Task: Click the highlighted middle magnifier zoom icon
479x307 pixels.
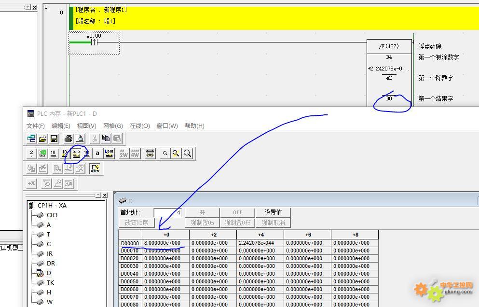Action: pos(176,153)
